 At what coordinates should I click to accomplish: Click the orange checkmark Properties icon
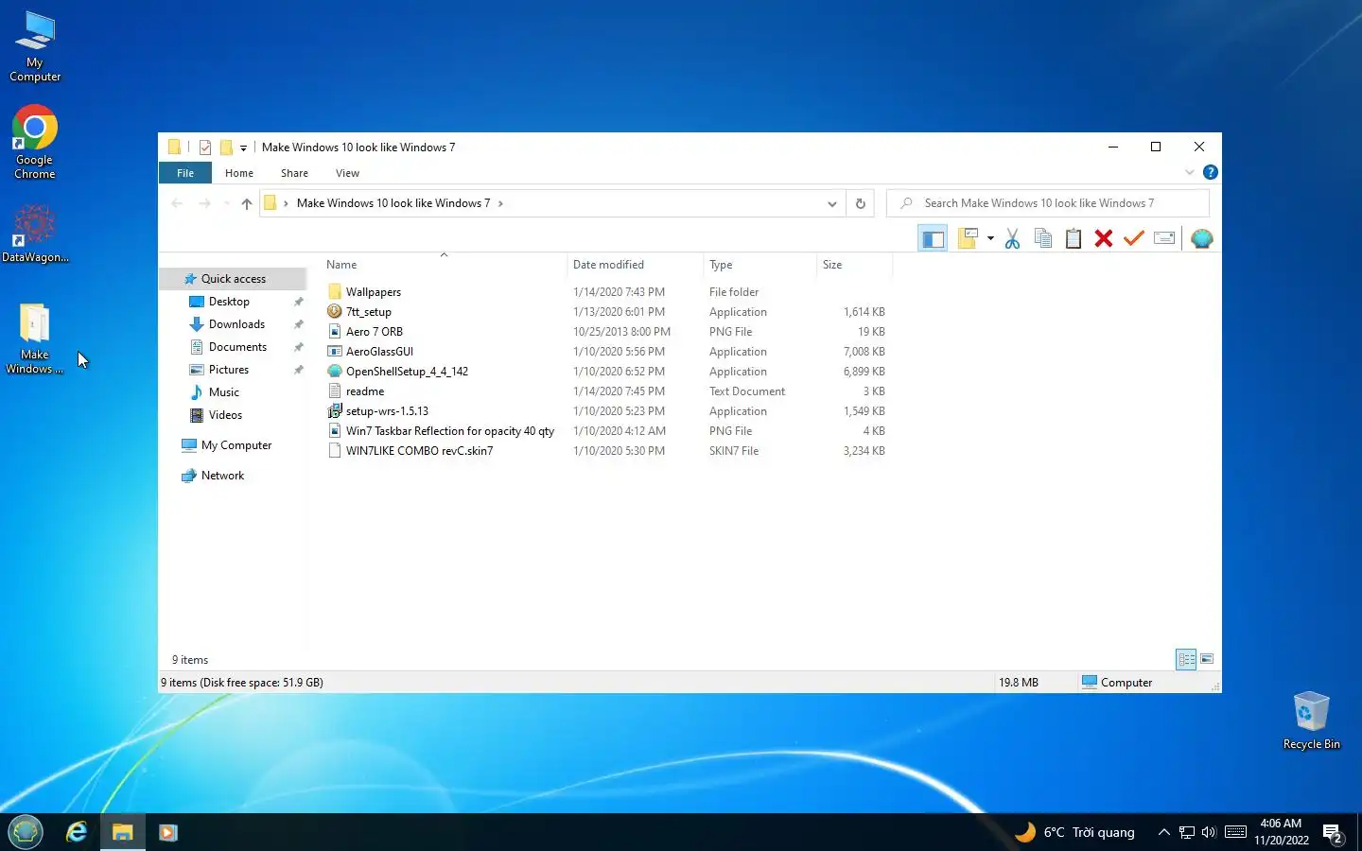1133,238
